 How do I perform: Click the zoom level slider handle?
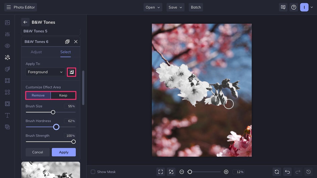[x=190, y=172]
